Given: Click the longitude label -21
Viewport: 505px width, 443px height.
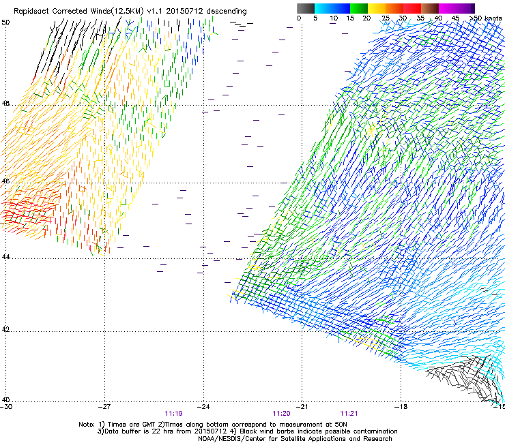Looking at the screenshot, I should click(x=302, y=407).
